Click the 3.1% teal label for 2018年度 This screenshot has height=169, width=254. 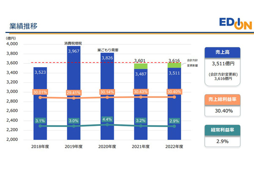pyautogui.click(x=41, y=120)
